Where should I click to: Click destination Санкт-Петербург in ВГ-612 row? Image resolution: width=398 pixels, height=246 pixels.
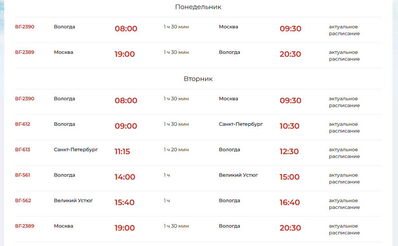[241, 124]
